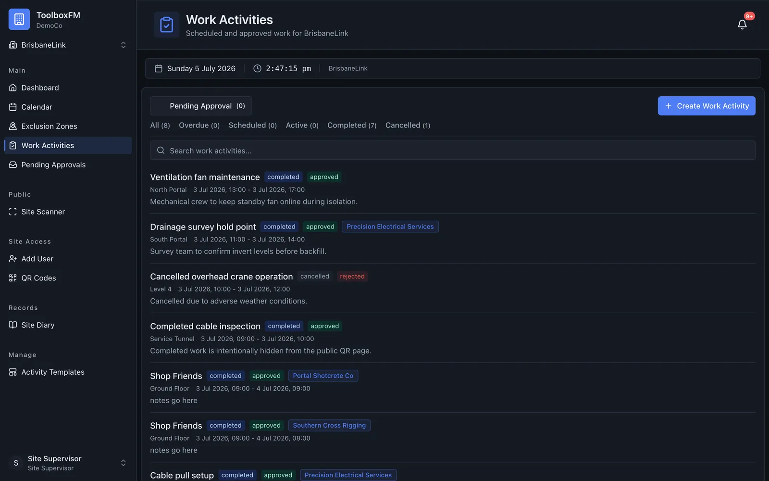
Task: Click the North Portal location text
Action: coord(168,190)
